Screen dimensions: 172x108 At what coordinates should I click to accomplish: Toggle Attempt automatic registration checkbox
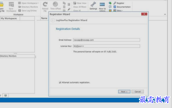[60, 82]
